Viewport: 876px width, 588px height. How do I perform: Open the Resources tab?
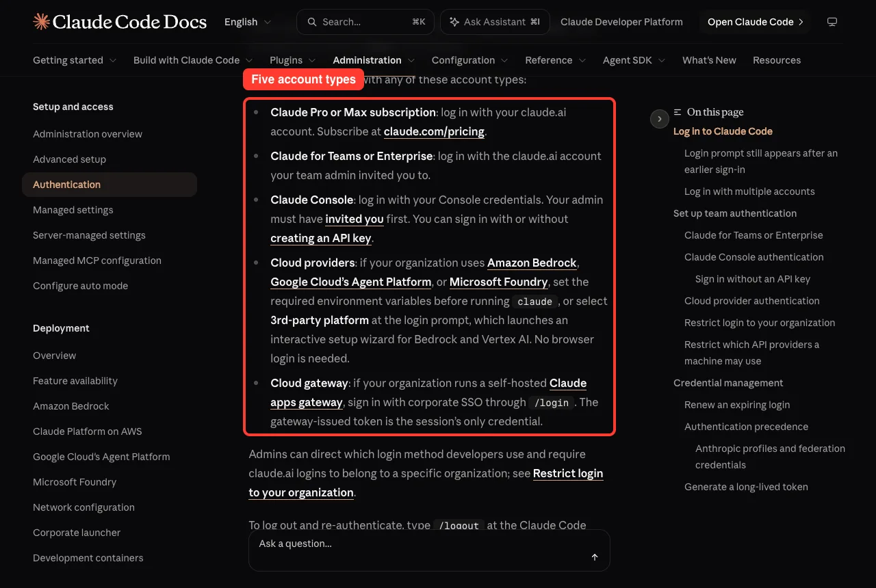click(777, 60)
